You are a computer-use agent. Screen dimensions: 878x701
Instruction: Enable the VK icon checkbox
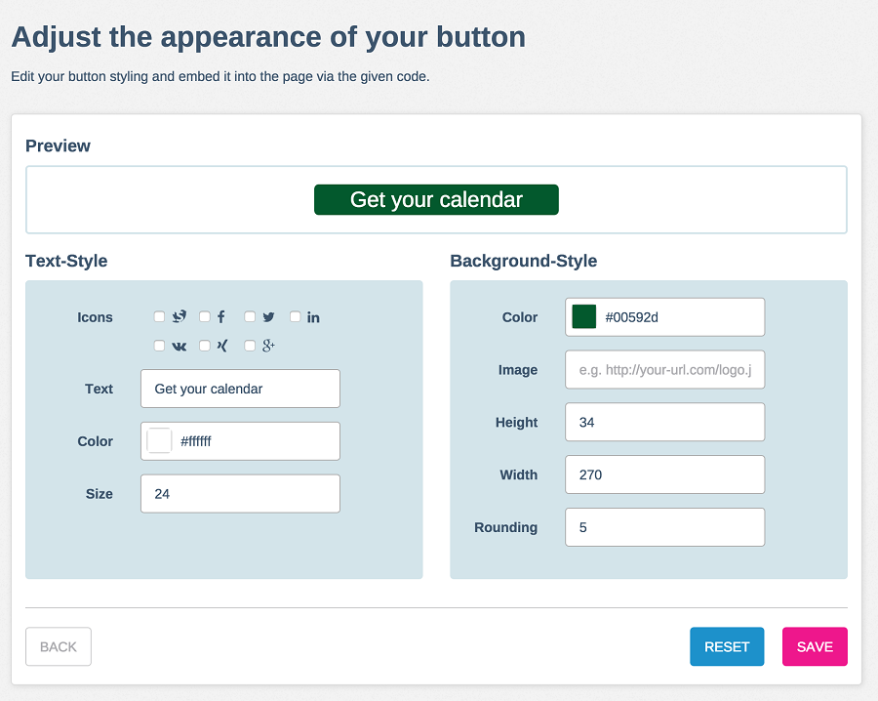coord(159,346)
